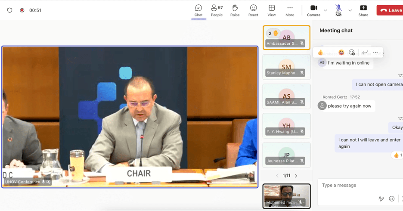
Task: Click the thumbs up reaction on message
Action: (320, 53)
